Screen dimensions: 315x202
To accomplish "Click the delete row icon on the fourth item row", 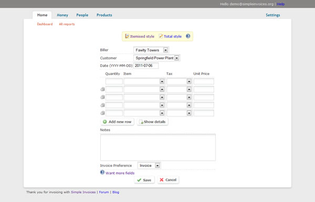I will coord(102,105).
